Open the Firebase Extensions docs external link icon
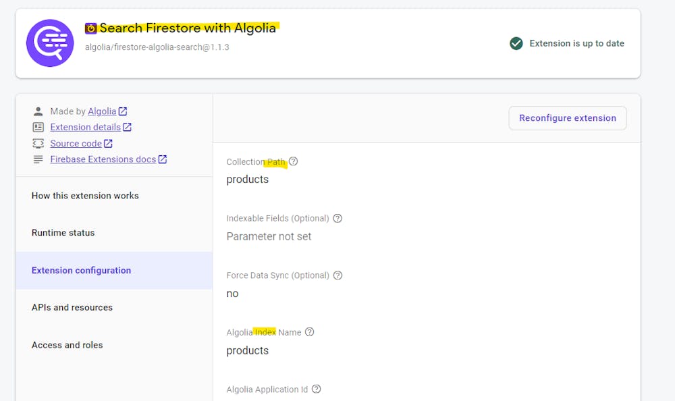675x401 pixels. [161, 159]
